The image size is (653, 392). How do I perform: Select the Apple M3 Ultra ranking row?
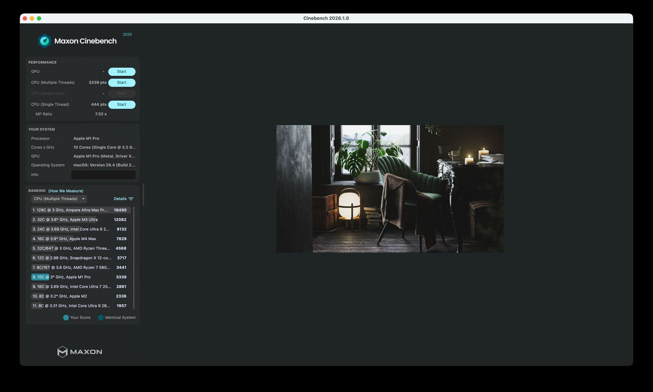coord(81,220)
